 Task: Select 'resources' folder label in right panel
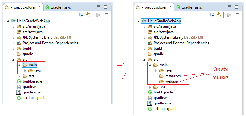click(173, 76)
